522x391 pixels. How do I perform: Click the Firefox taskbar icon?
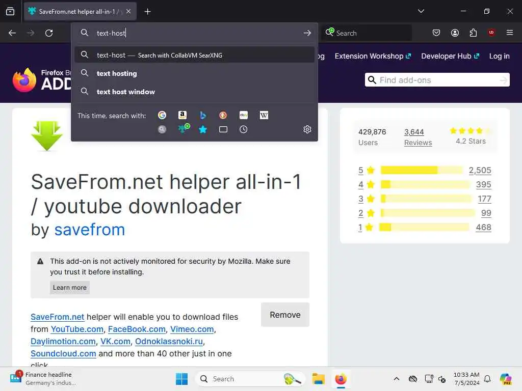[x=341, y=379]
